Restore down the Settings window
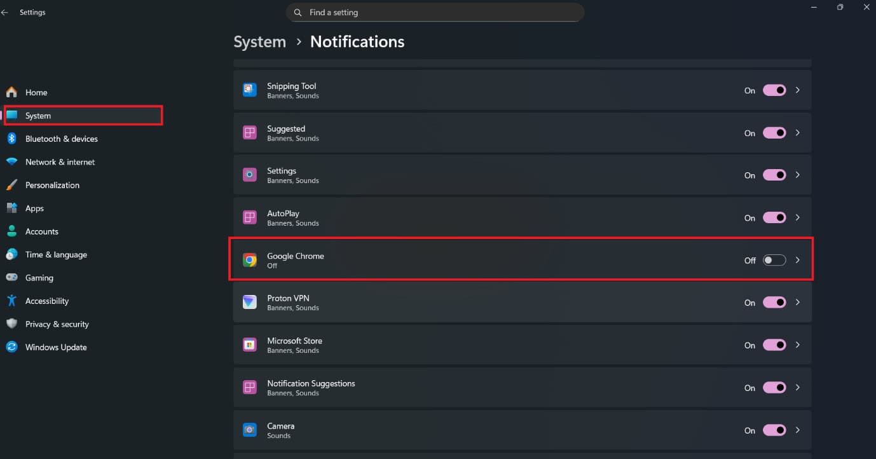This screenshot has height=459, width=876. coord(840,7)
